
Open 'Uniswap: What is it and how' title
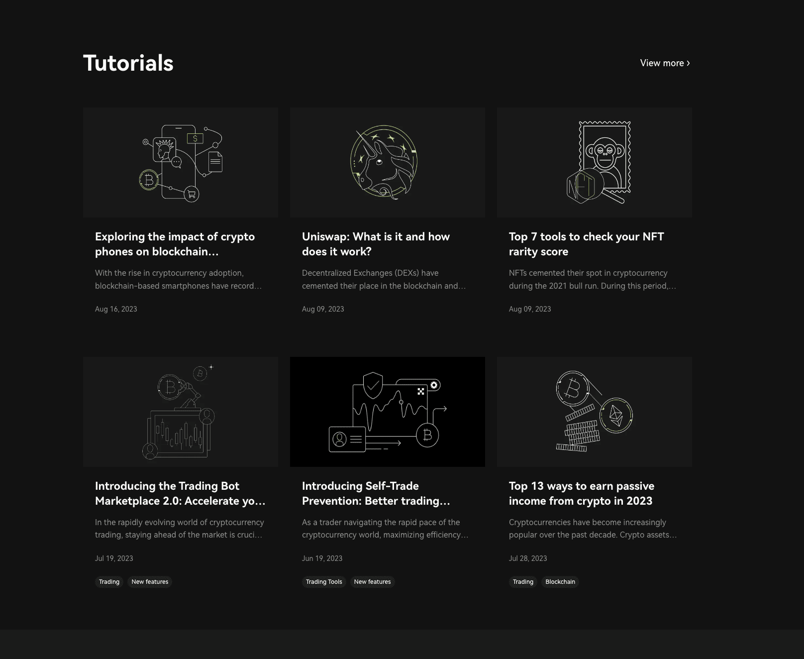(x=376, y=244)
